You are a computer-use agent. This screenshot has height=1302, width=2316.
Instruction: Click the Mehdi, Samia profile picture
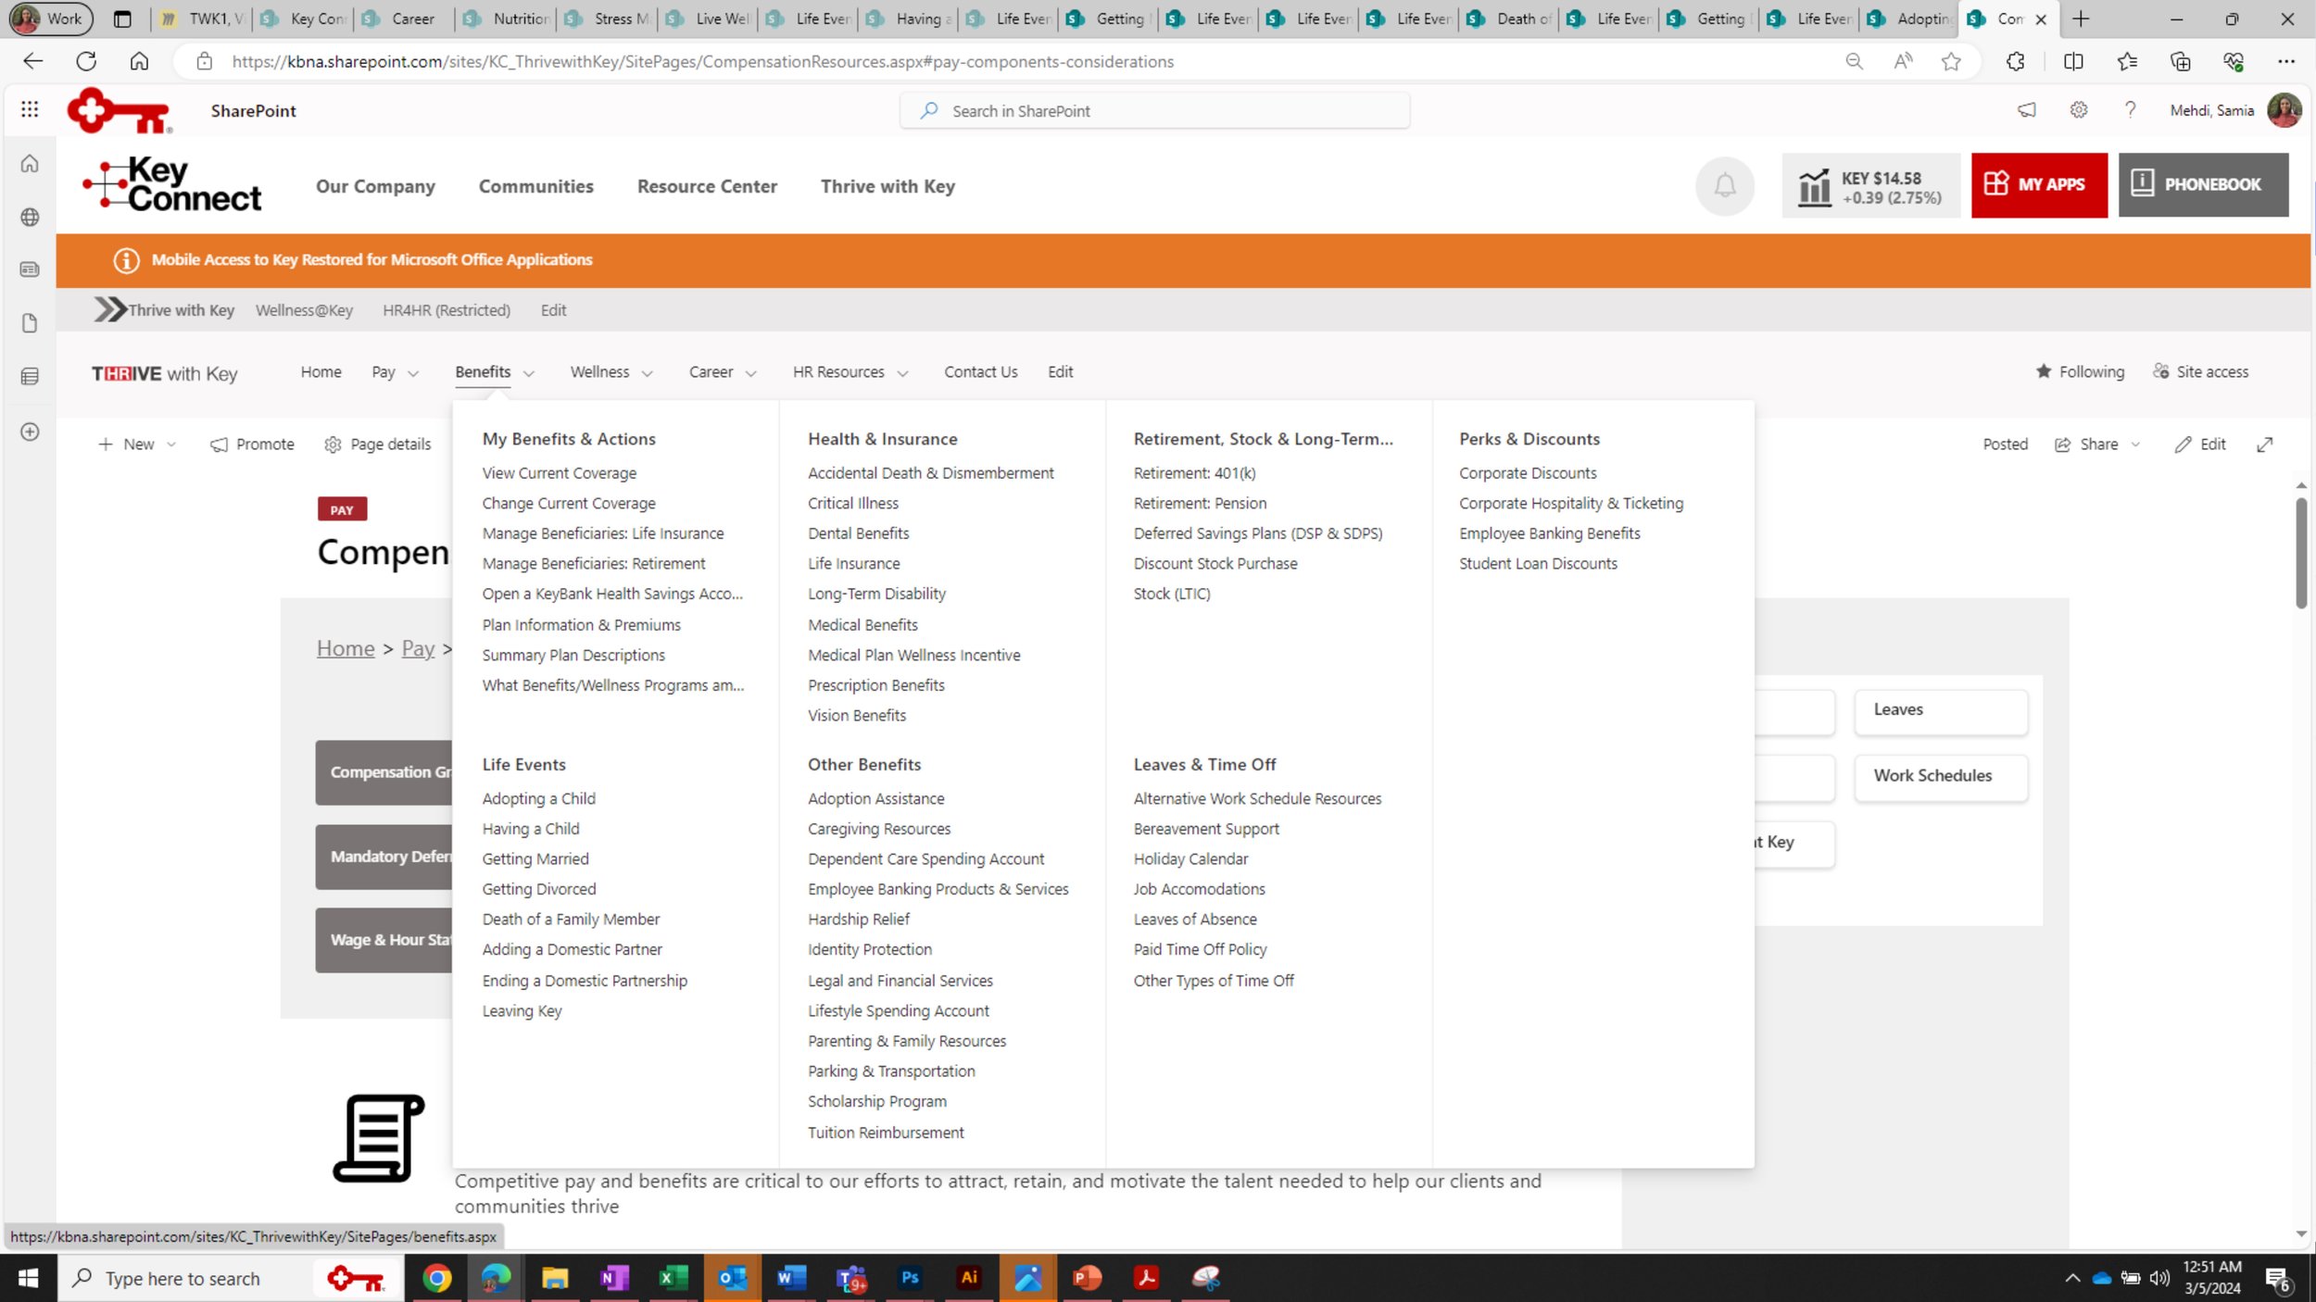pos(2284,110)
